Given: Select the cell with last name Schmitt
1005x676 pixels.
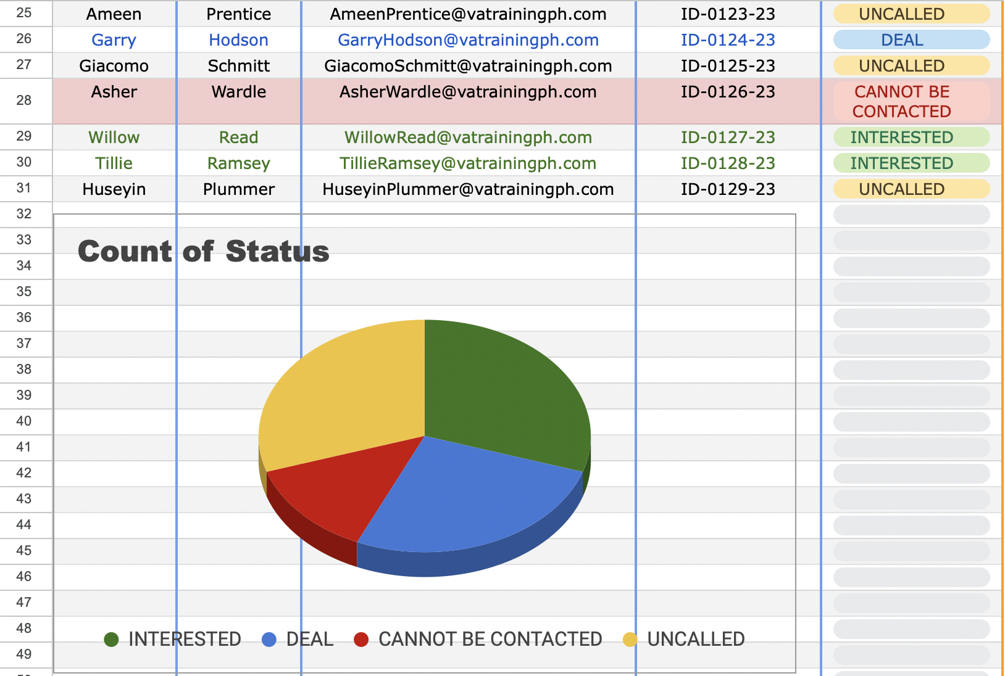Looking at the screenshot, I should (x=239, y=66).
